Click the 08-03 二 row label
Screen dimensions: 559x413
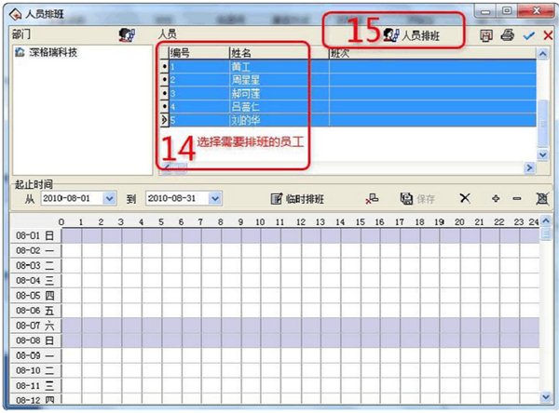(35, 266)
